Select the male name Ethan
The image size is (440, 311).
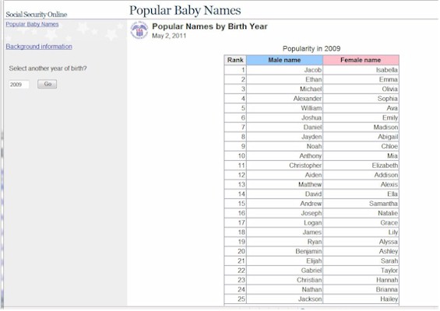(313, 79)
